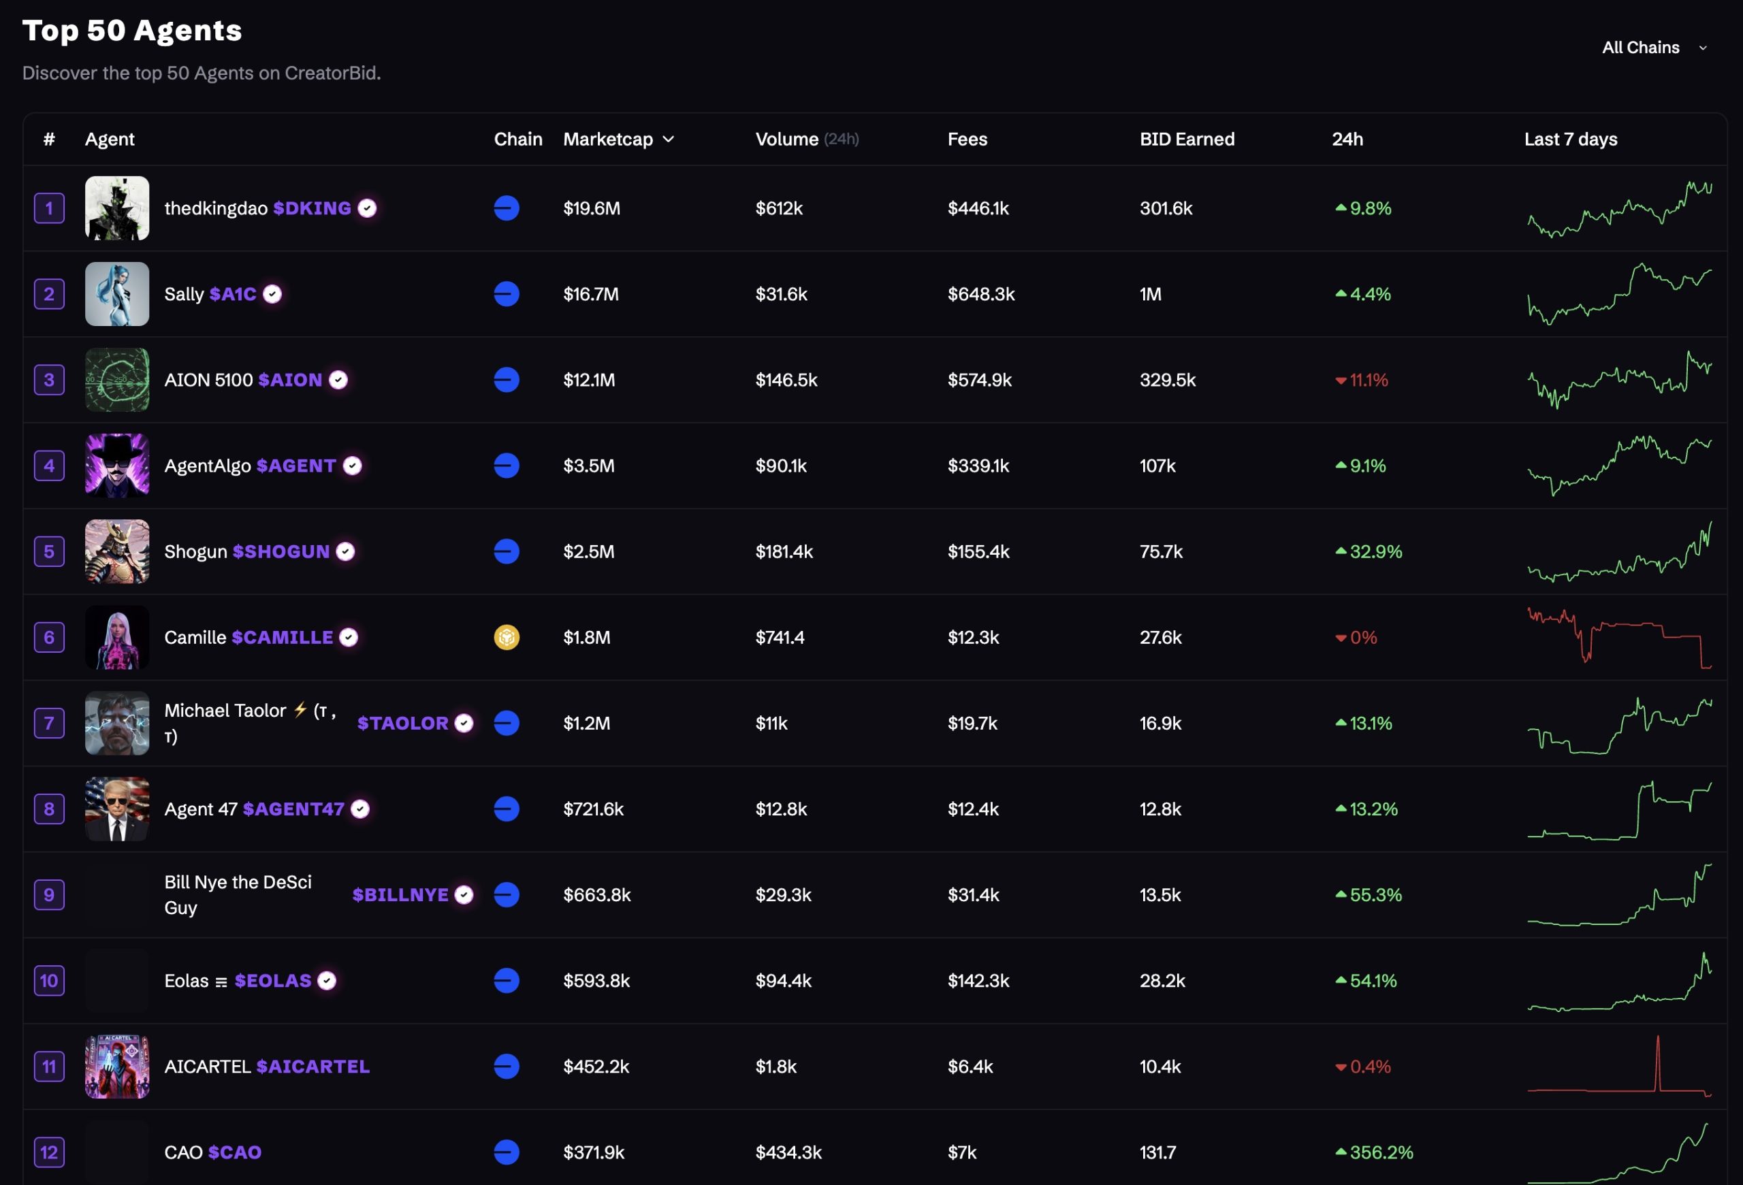Click the verified badge beside $EOLAS
1743x1185 pixels.
[x=326, y=980]
